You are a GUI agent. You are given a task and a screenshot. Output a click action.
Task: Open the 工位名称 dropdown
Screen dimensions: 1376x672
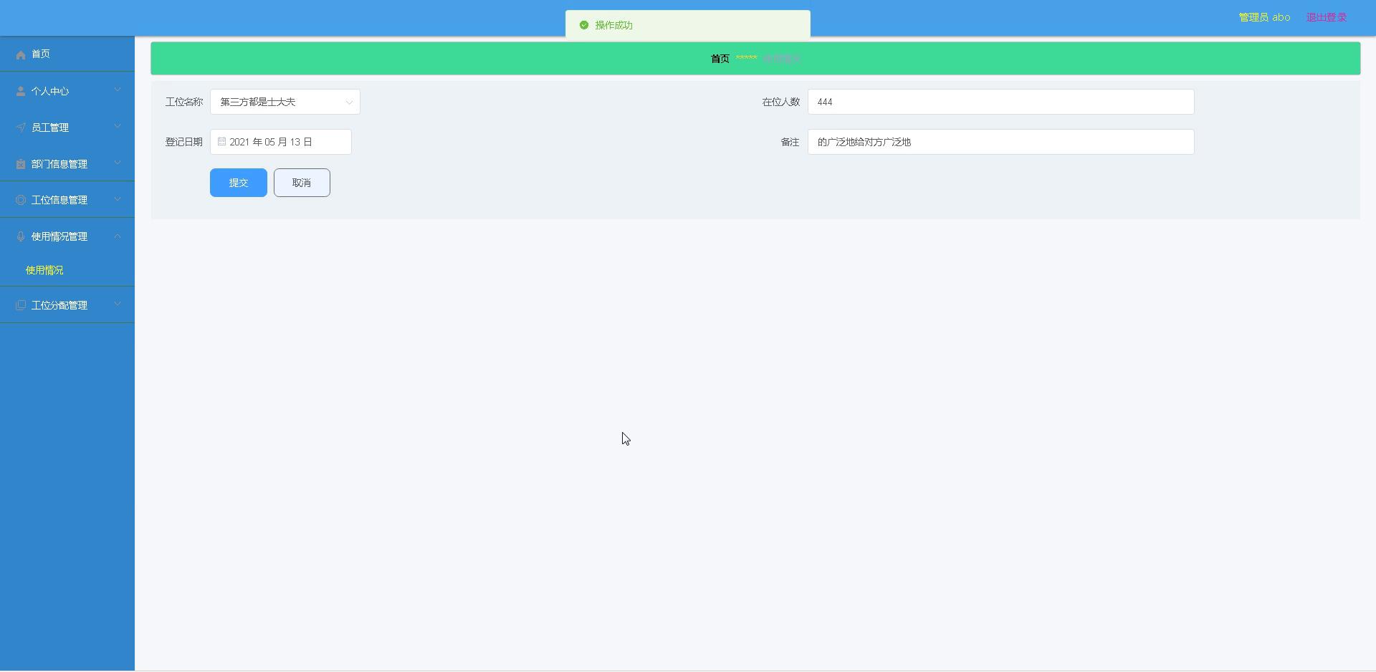(285, 102)
